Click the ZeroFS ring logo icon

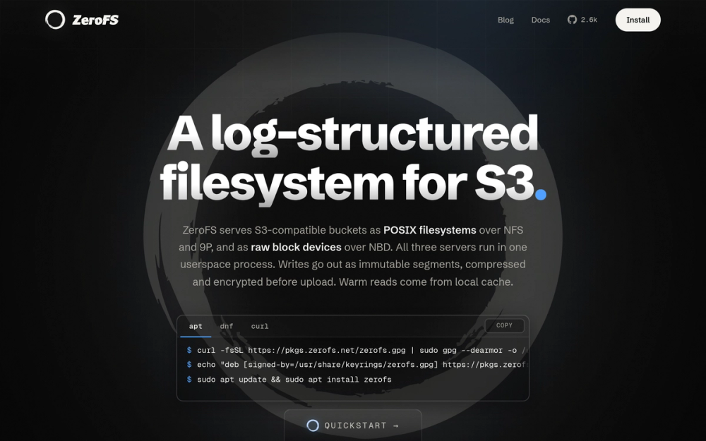click(x=55, y=20)
